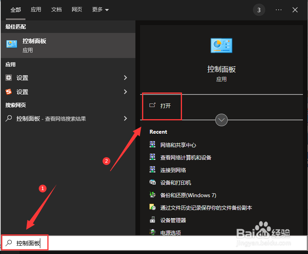Open recent item 网络和共享中心
308x254 pixels.
click(x=178, y=145)
